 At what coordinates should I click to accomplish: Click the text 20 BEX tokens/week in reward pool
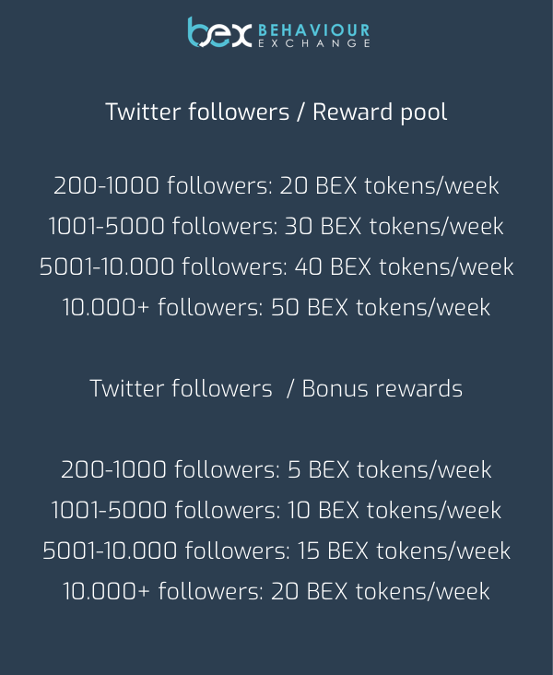point(390,186)
